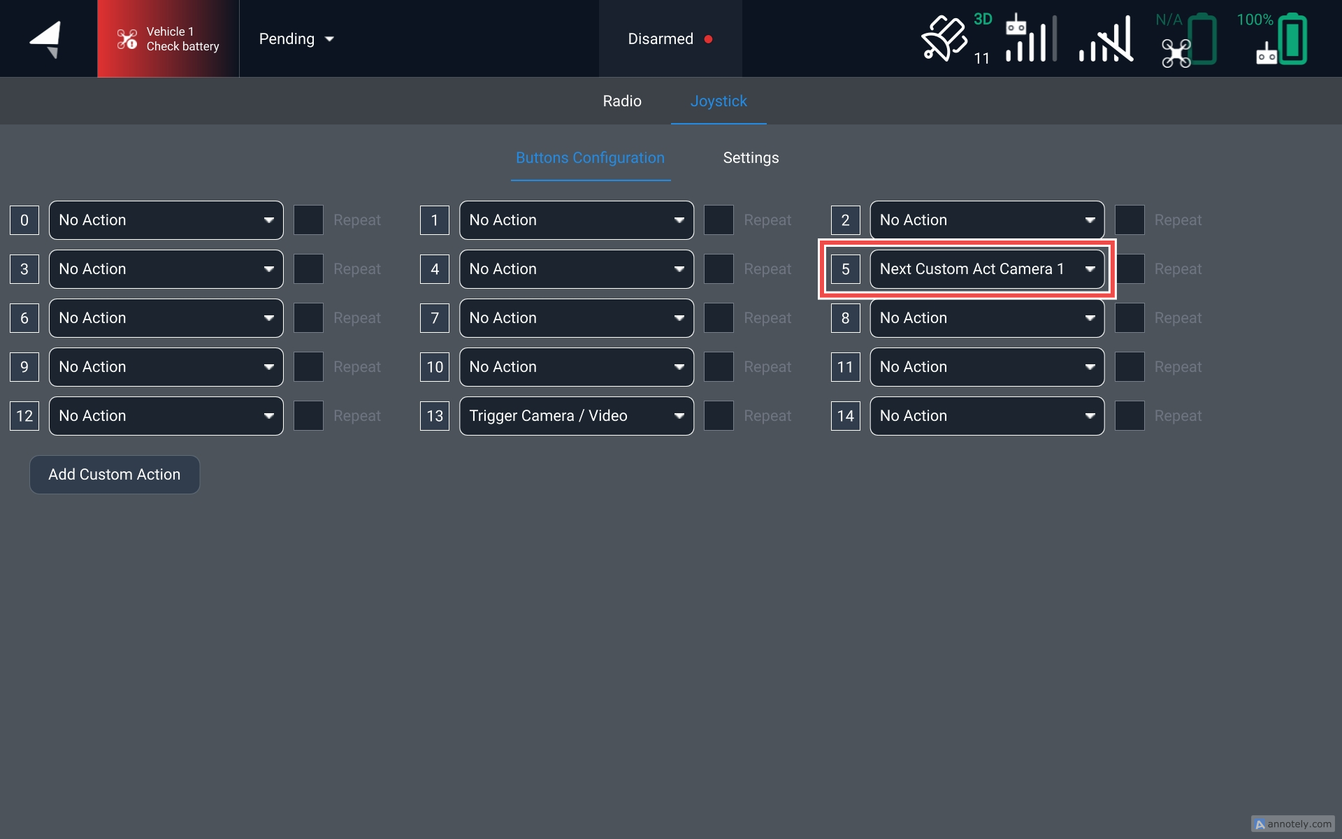Open the GPS satellite status icon
The image size is (1342, 839).
(x=945, y=39)
